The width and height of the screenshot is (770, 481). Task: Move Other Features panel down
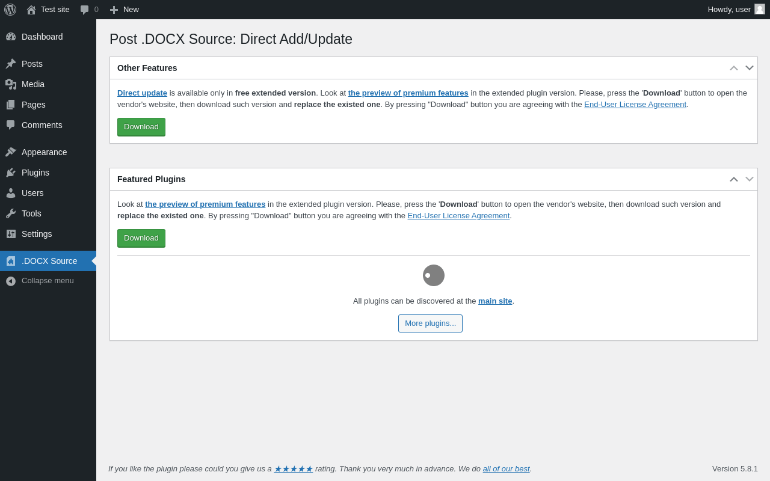750,68
